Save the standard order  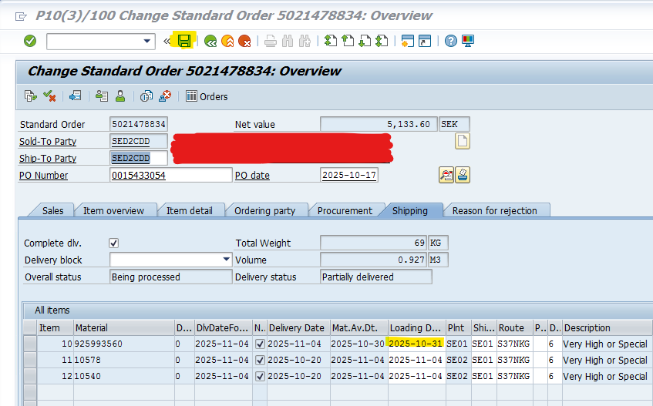183,41
